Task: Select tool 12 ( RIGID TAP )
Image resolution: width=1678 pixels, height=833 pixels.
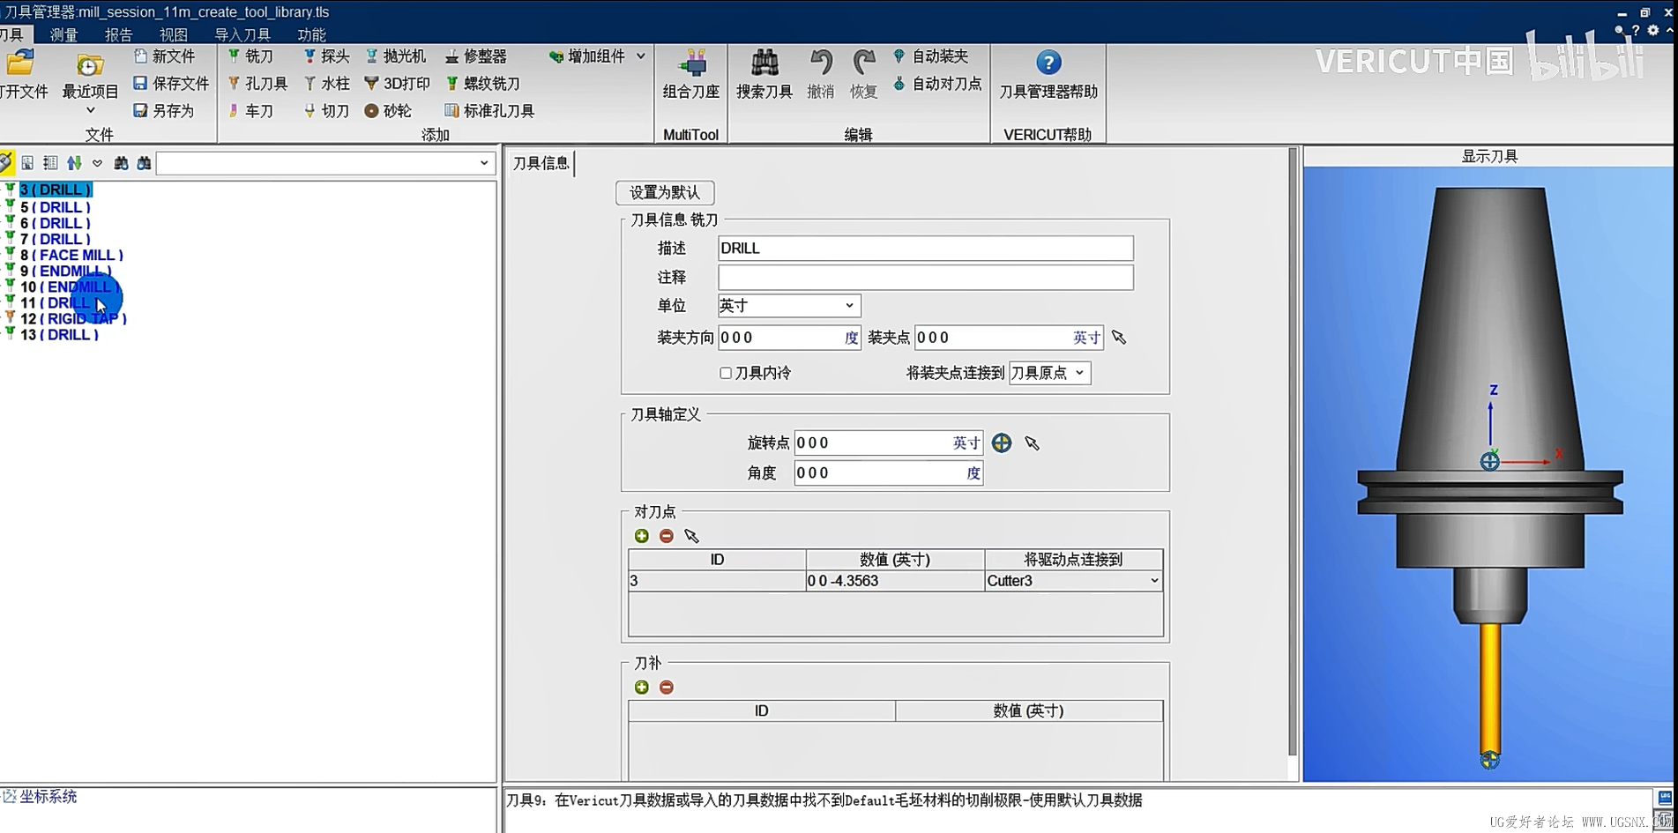Action: click(x=73, y=318)
